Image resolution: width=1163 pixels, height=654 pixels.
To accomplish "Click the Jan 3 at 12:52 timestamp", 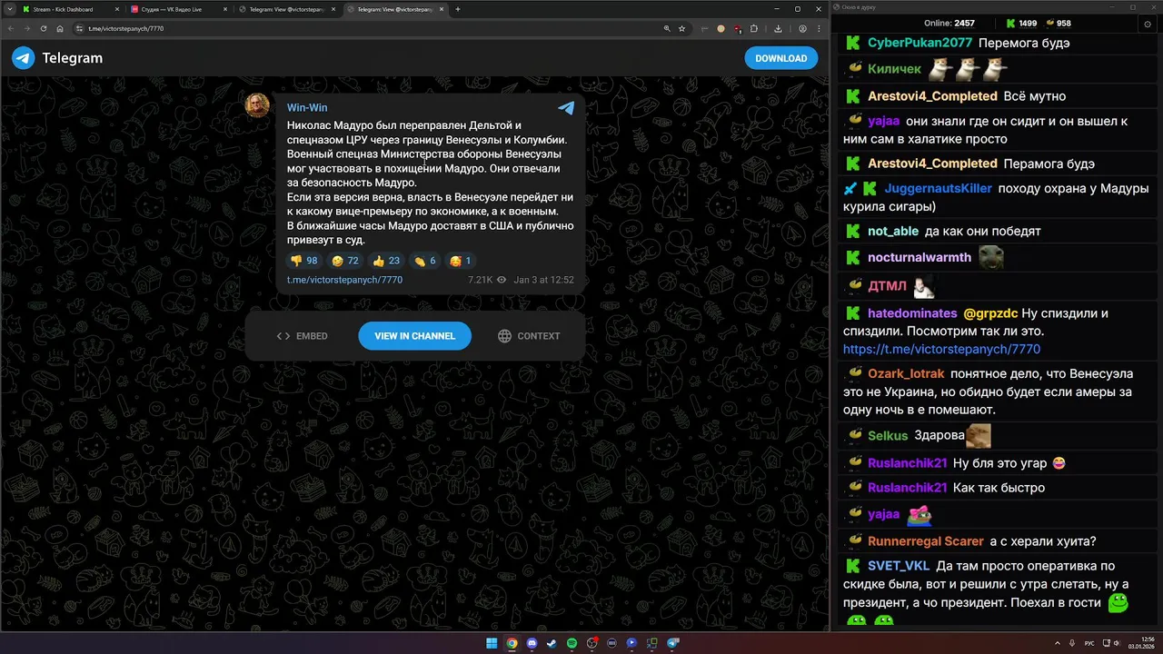I will (x=543, y=280).
